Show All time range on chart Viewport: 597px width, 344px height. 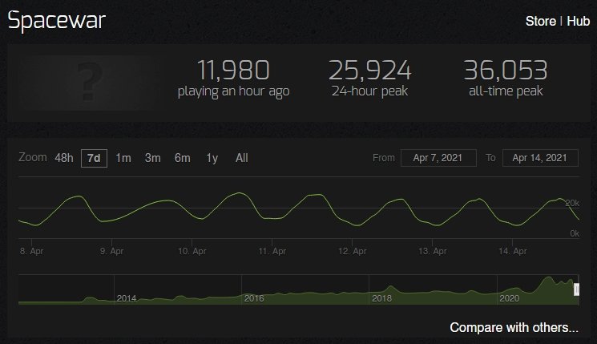click(242, 158)
